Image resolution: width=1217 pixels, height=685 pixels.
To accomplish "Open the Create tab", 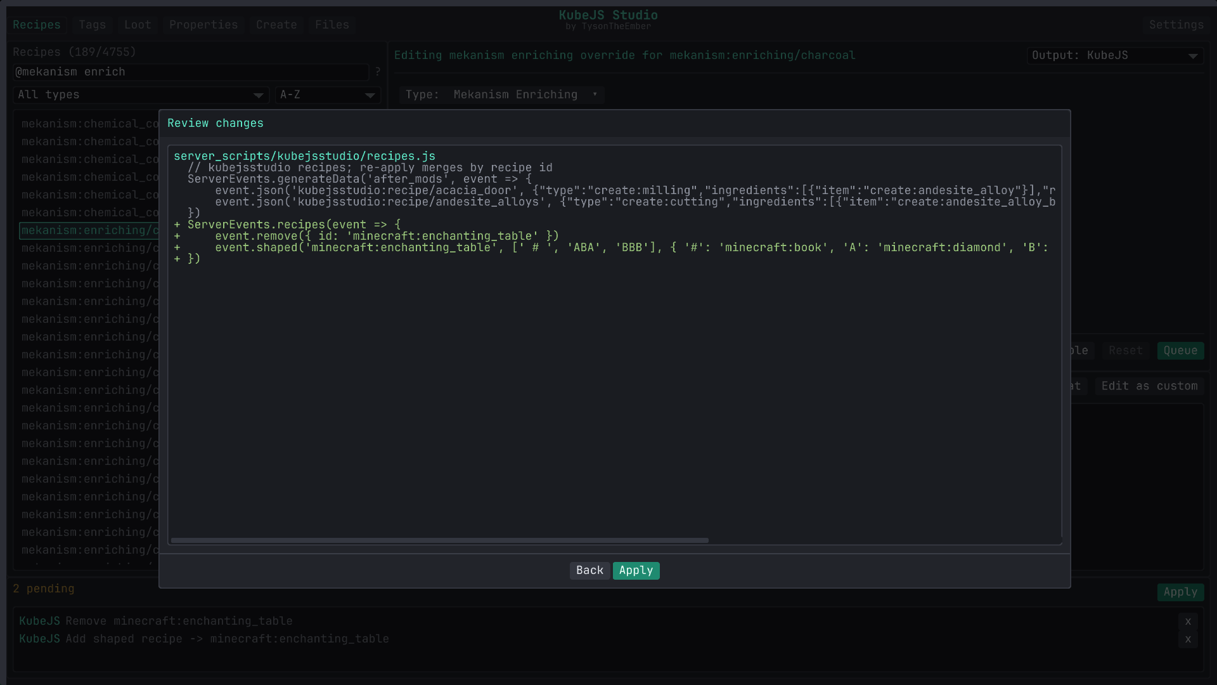I will (276, 25).
